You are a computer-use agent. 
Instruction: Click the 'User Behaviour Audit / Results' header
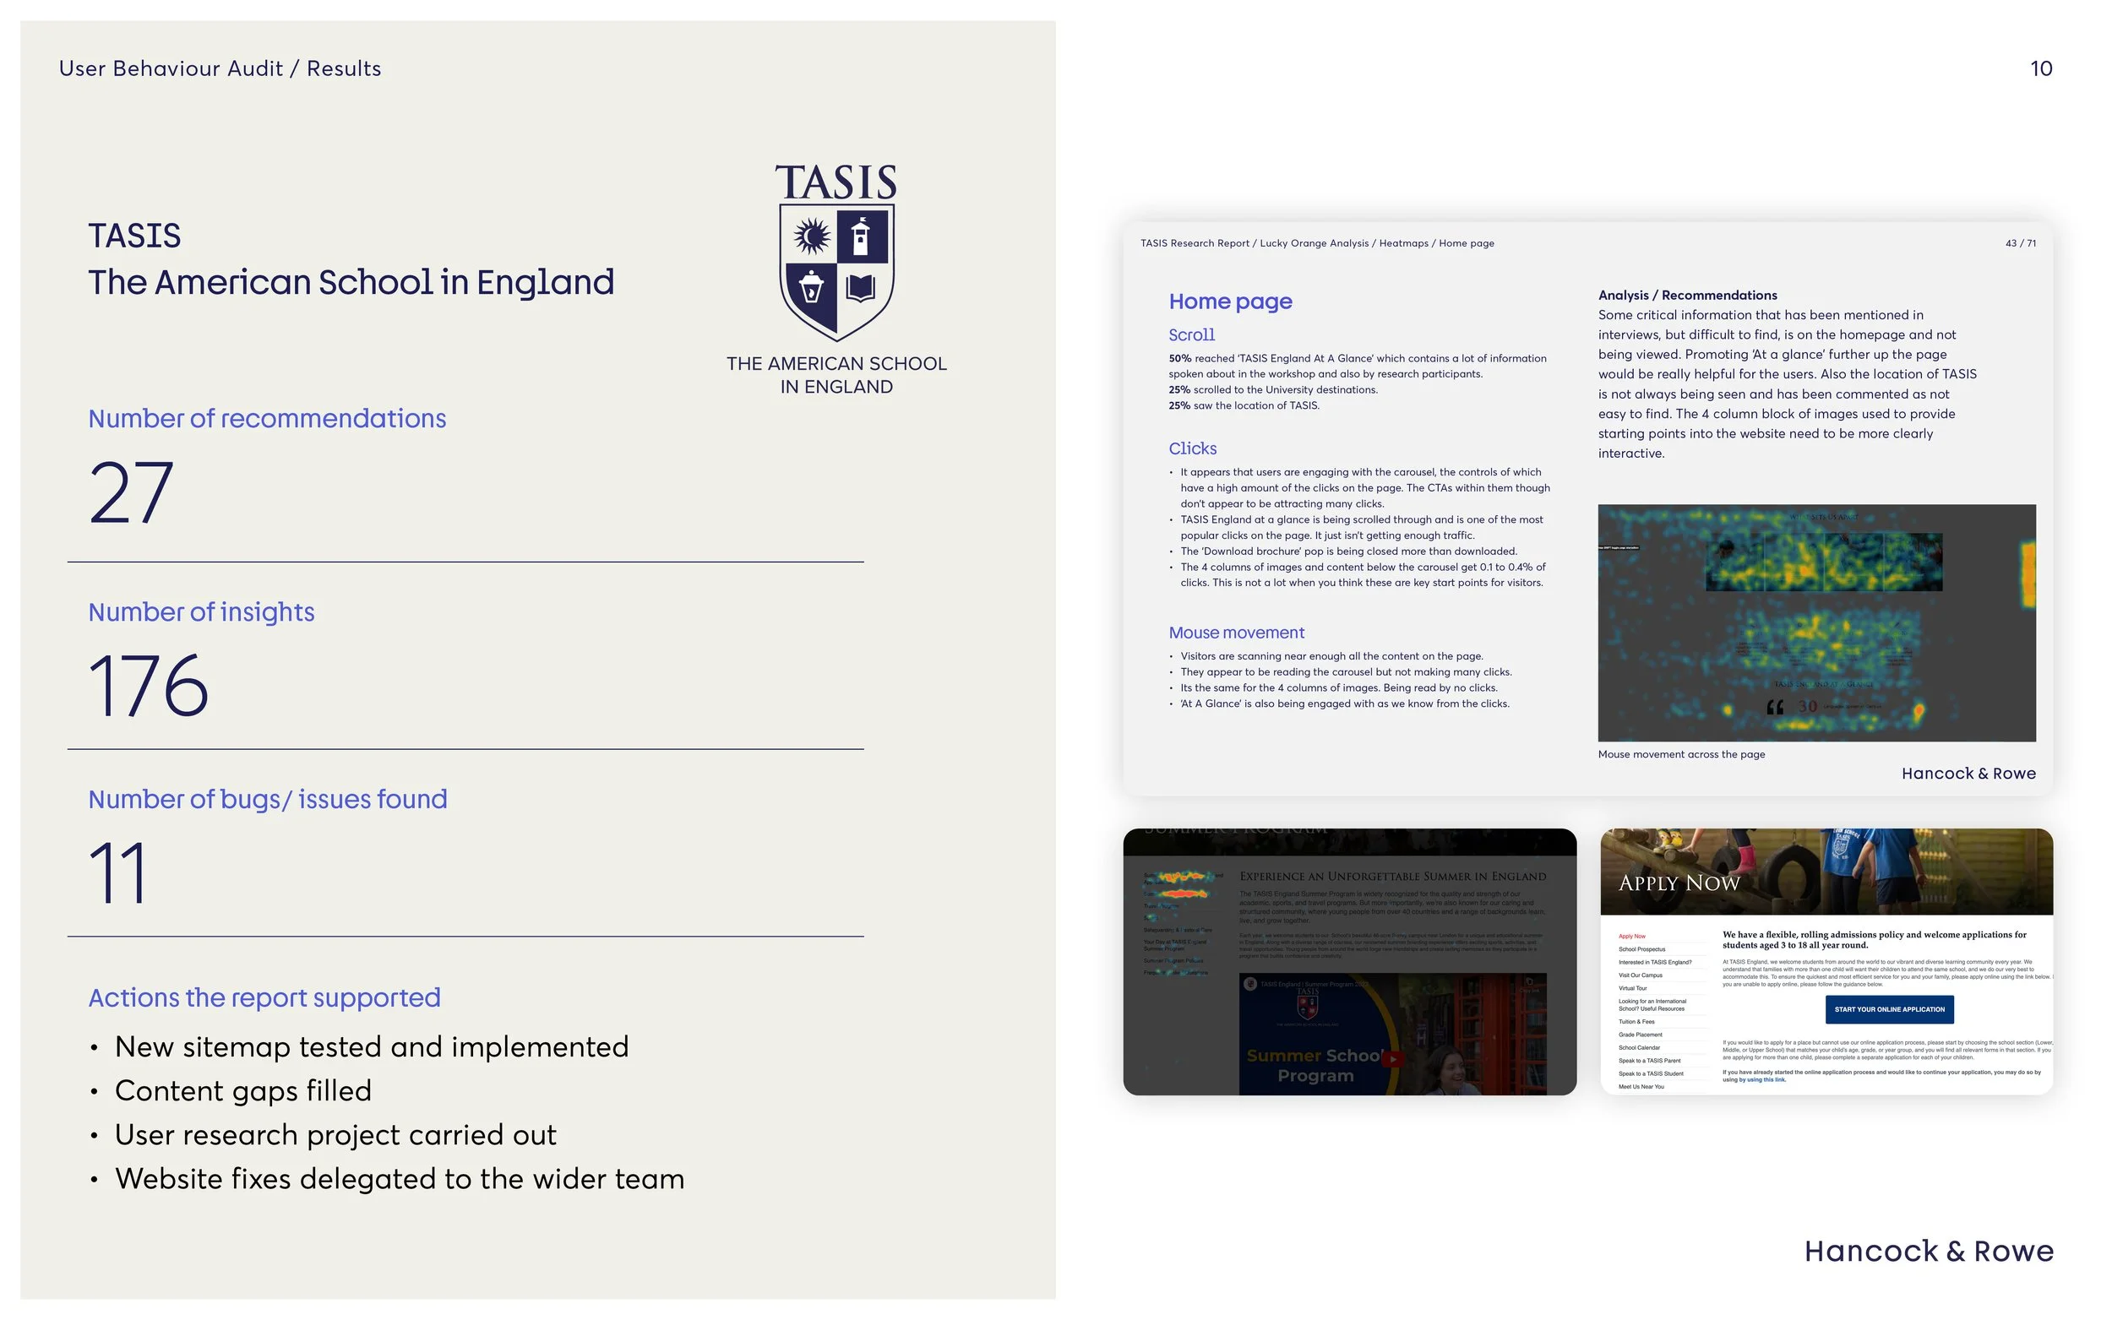point(220,68)
